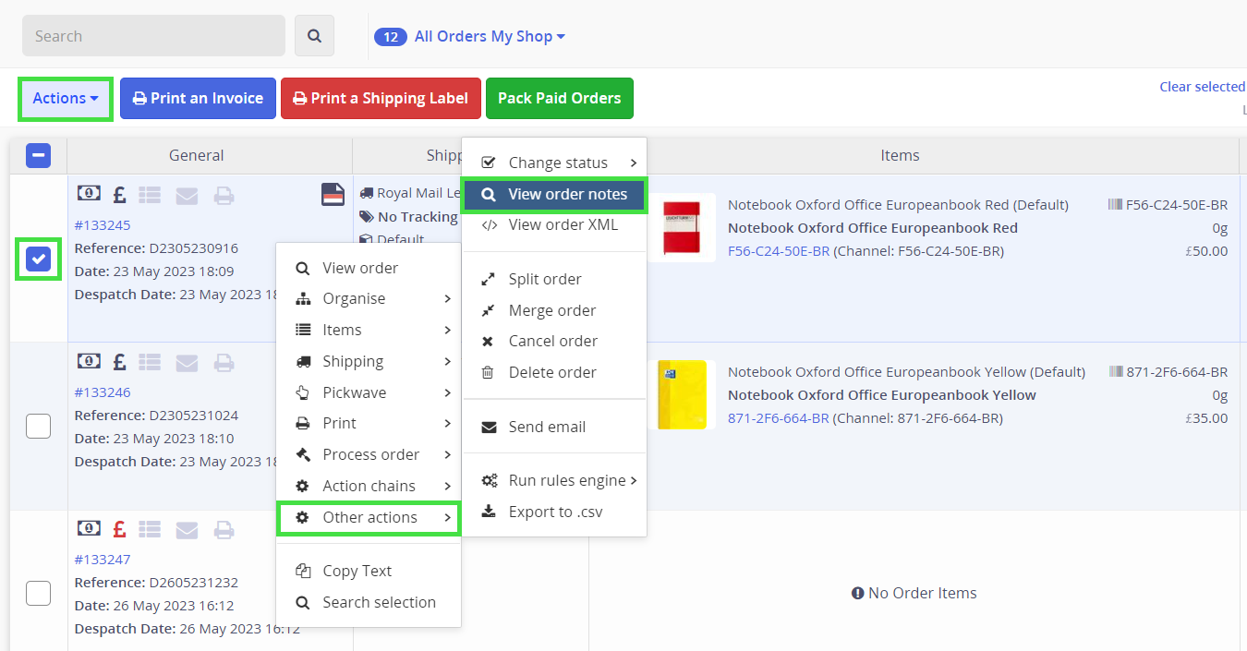Click the printer icon on order #133246
Screen dimensions: 1247x651
224,362
